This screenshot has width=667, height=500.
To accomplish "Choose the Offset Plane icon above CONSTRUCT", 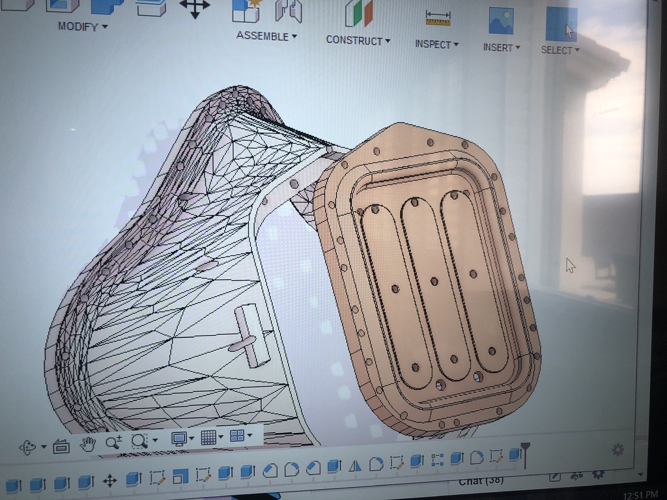I will [x=358, y=13].
